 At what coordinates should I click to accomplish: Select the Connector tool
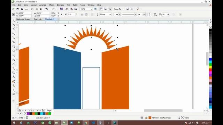click(14, 68)
